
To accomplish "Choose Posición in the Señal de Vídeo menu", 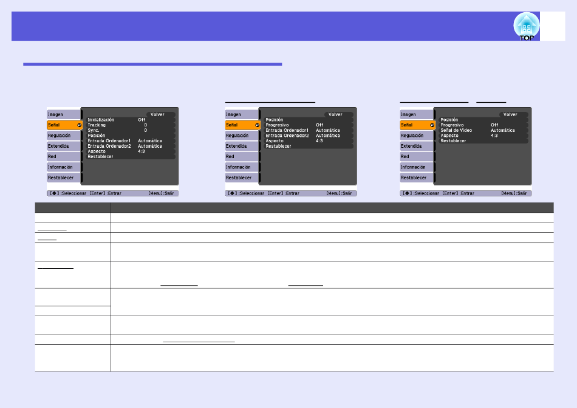I will [483, 120].
